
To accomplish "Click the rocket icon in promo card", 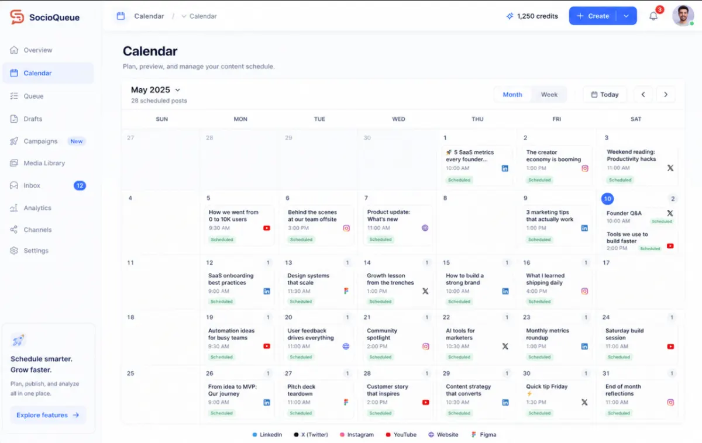I will tap(18, 340).
